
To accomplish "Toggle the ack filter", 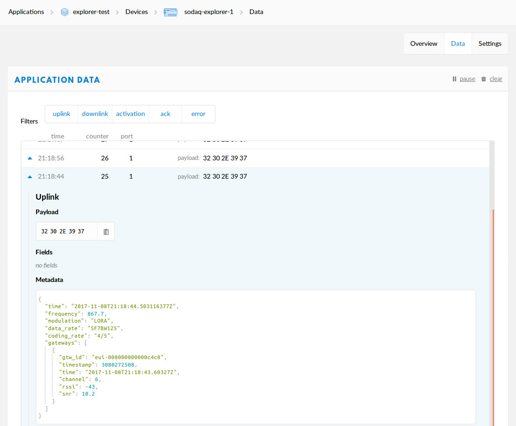I will click(165, 114).
